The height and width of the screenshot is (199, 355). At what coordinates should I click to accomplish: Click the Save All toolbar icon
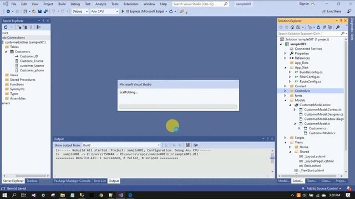[45, 11]
